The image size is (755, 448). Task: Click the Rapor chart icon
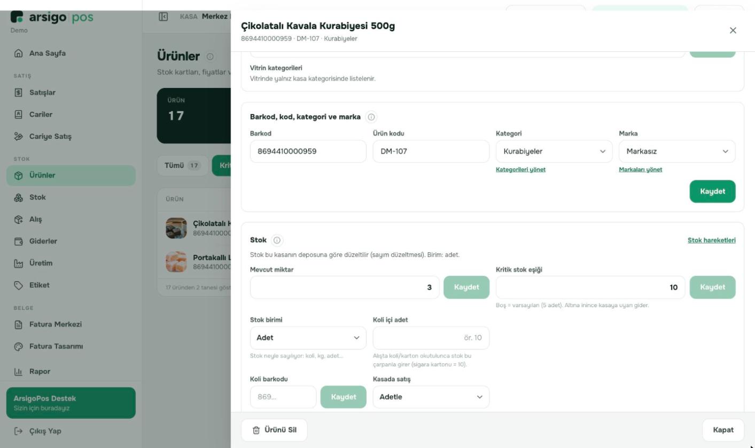pyautogui.click(x=19, y=372)
